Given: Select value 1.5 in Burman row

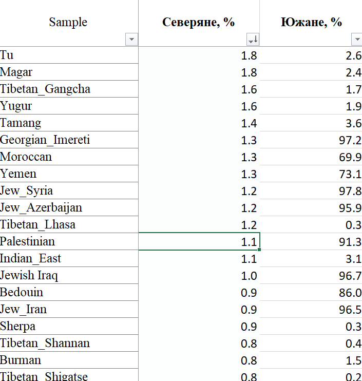Looking at the screenshot, I should tap(311, 360).
